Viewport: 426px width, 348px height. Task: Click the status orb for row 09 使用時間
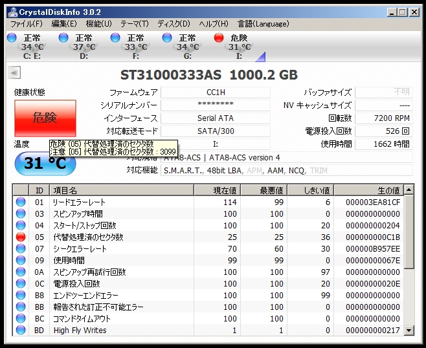(x=21, y=260)
